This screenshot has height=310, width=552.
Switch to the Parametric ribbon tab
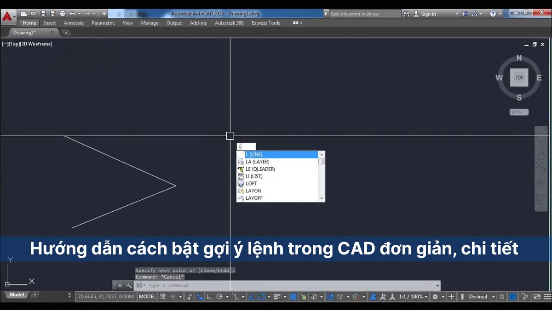pyautogui.click(x=103, y=23)
